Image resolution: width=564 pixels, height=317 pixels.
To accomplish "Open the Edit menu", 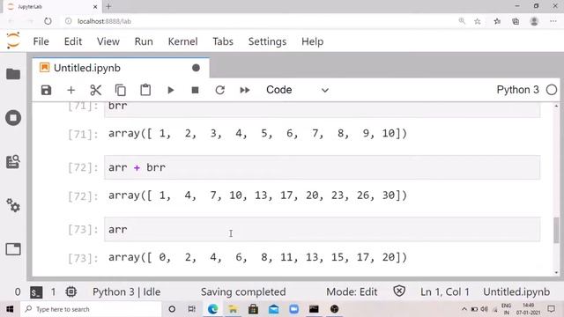I will point(73,41).
